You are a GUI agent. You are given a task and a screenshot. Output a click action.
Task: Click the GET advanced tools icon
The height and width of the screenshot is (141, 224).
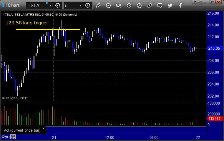coord(119,6)
